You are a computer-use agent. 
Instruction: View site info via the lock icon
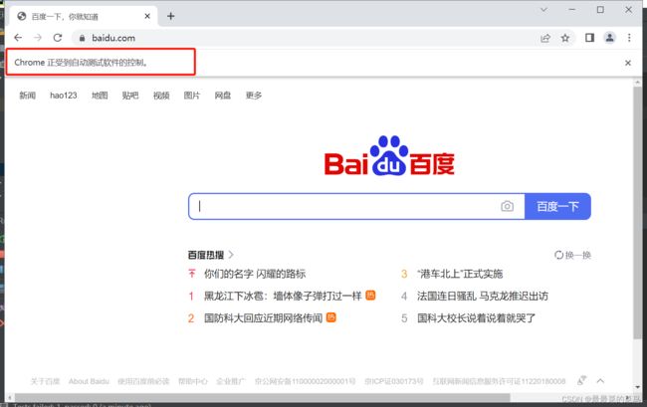[x=82, y=38]
